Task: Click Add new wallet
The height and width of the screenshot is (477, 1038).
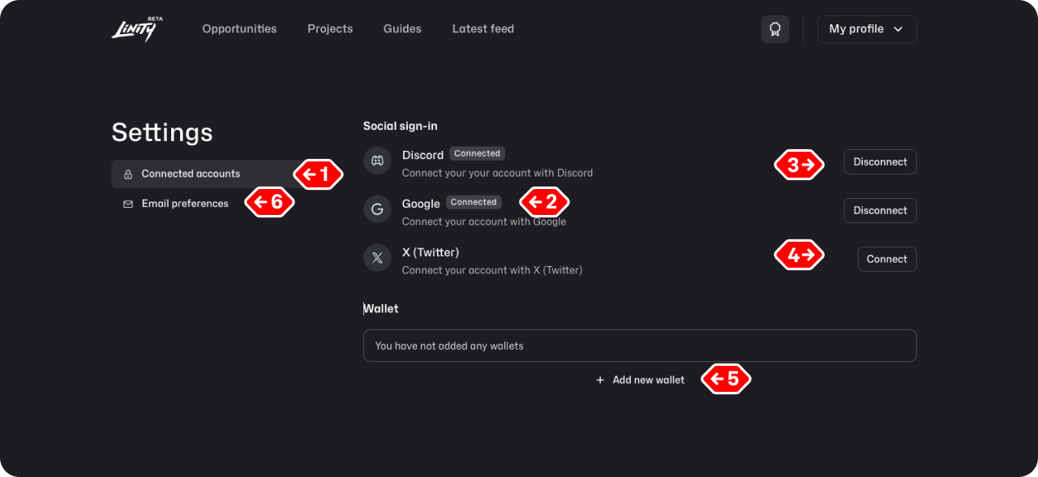Action: 648,380
